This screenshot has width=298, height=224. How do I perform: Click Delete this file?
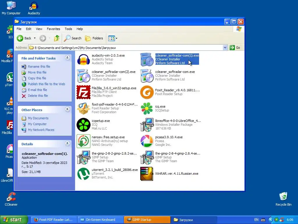[x=38, y=96]
